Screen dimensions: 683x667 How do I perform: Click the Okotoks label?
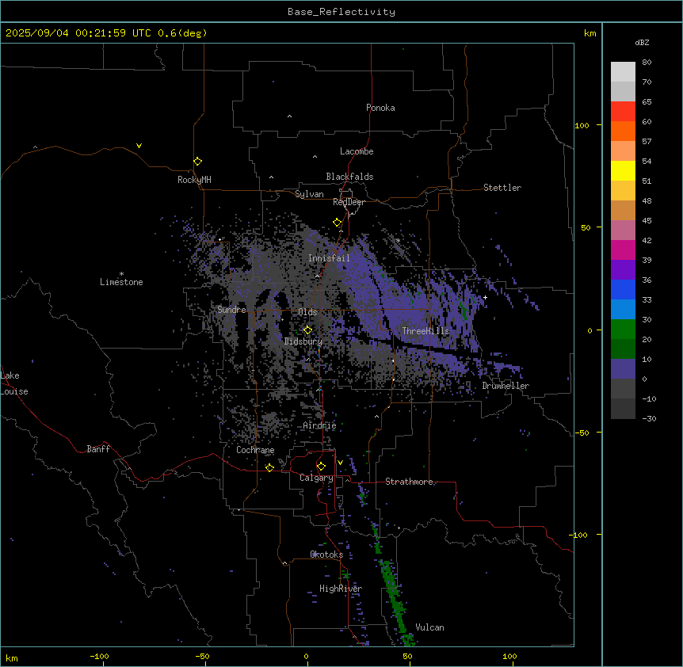(326, 555)
